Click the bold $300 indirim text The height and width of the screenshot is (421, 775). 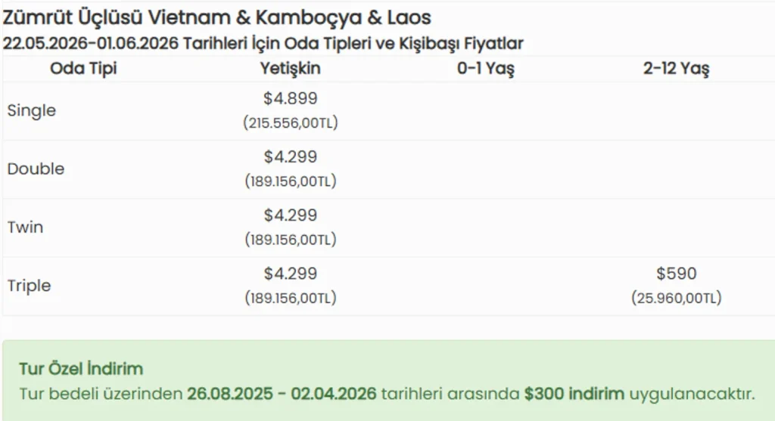[x=574, y=394]
